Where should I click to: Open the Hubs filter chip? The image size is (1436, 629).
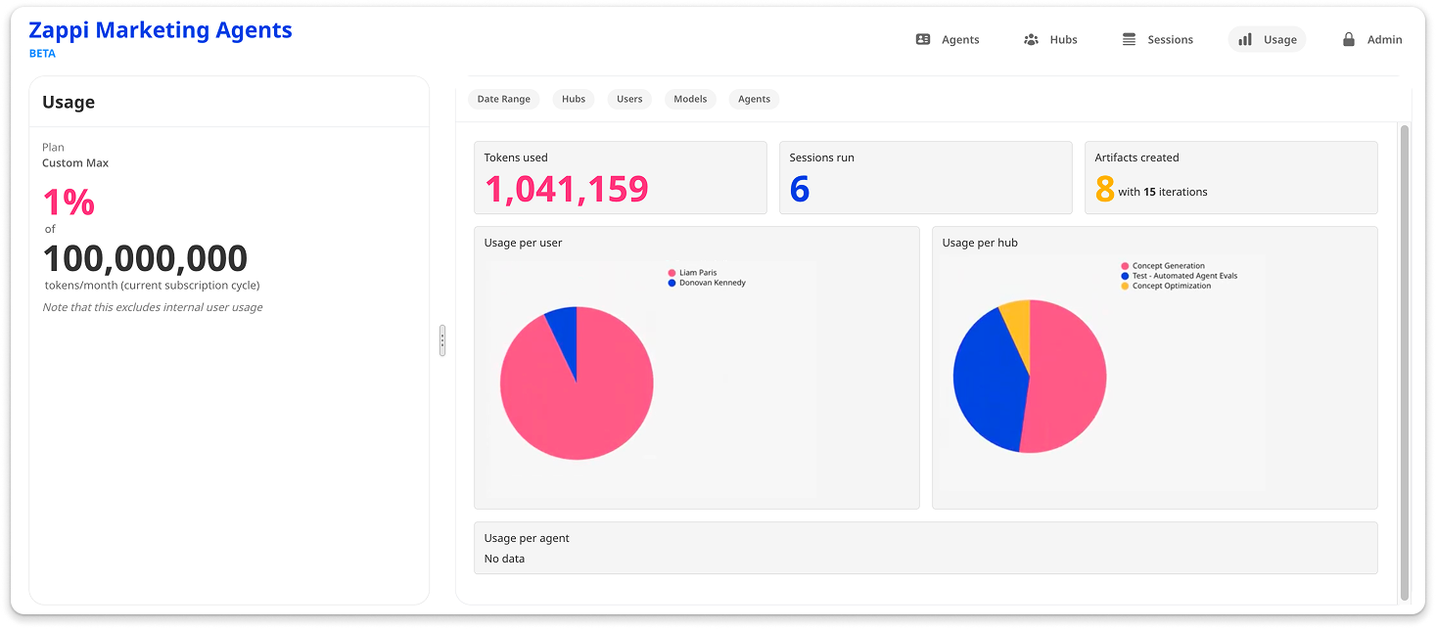[574, 99]
